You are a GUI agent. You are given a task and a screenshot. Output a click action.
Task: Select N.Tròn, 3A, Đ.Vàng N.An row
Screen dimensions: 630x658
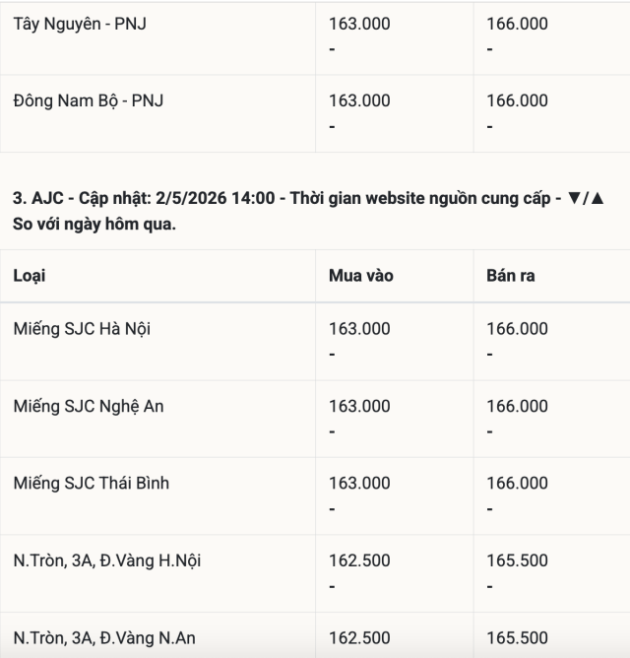(315, 635)
